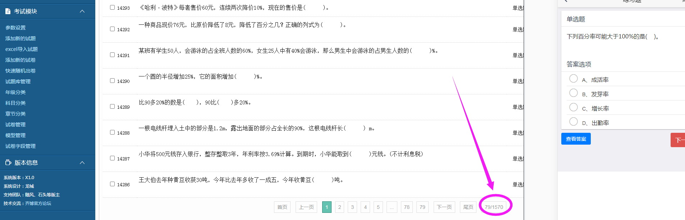Click the 版本信息 icon in sidebar

click(x=8, y=163)
